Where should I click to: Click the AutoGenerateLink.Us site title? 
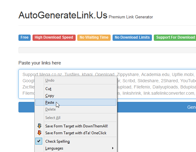63,15
